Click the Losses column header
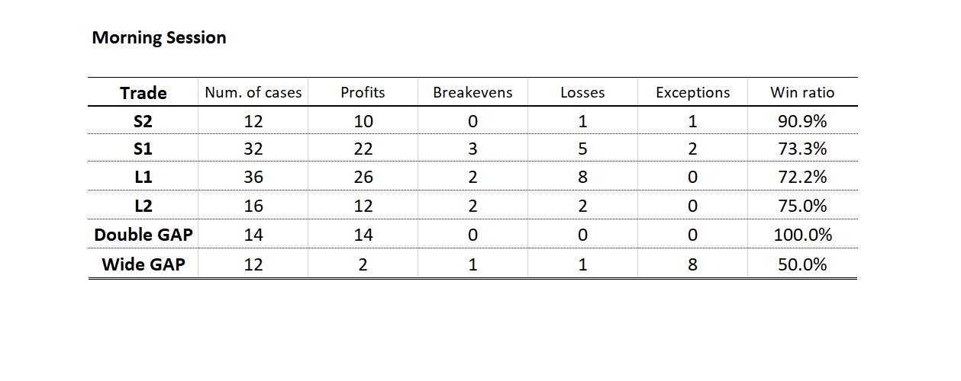Viewport: 961px width, 381px height. 582,92
